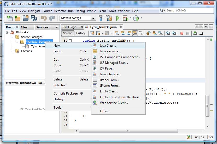Viewport: 217px width, 144px height.
Task: Show the opened documents list dropdown
Action: coord(206,27)
